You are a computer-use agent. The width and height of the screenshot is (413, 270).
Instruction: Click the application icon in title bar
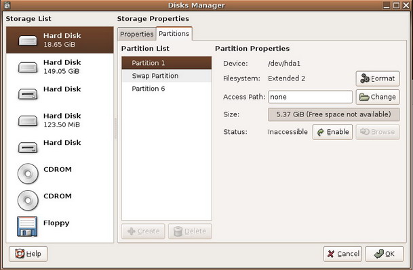(x=7, y=5)
